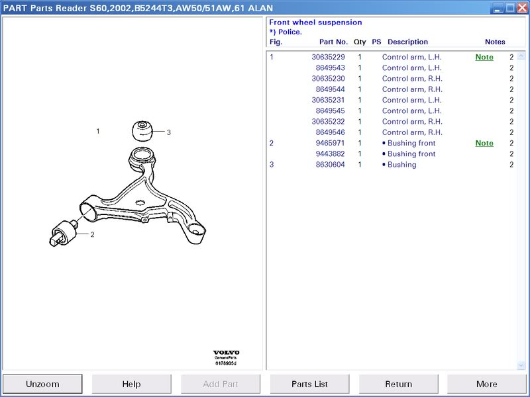Select part number 9465971
Image resolution: width=530 pixels, height=397 pixels.
[x=330, y=143]
